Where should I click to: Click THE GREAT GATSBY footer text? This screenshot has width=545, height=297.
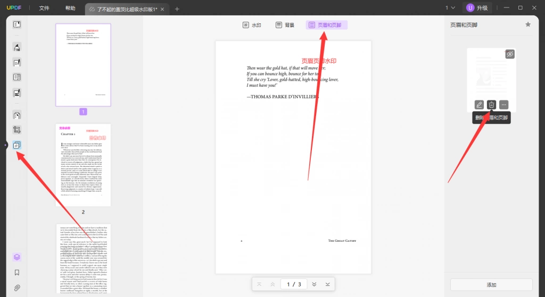pos(342,241)
